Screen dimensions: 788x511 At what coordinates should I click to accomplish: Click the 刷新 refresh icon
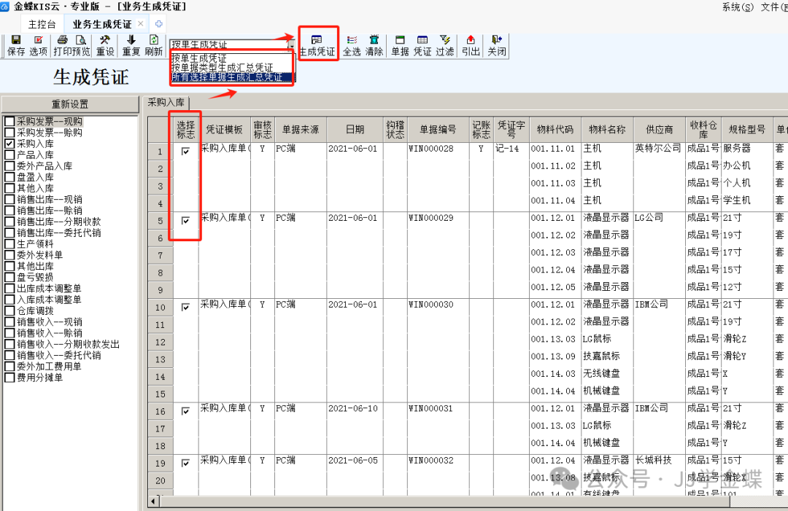(x=153, y=46)
